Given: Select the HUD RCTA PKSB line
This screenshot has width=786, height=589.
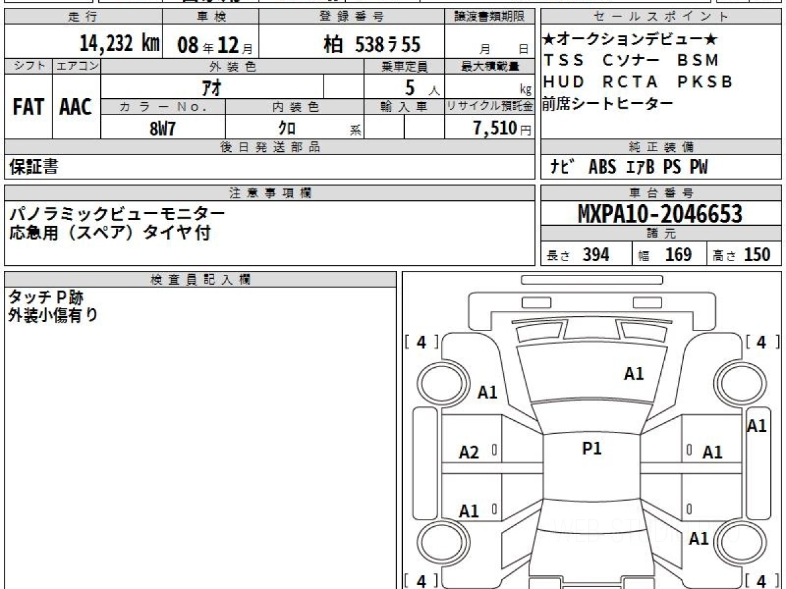Looking at the screenshot, I should (x=638, y=82).
